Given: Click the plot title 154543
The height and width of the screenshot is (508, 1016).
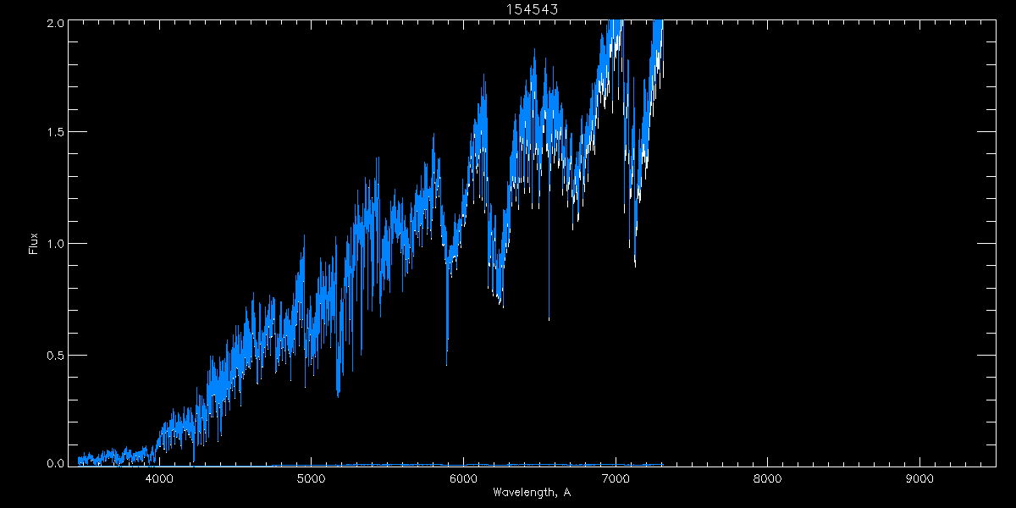Looking at the screenshot, I should (532, 8).
